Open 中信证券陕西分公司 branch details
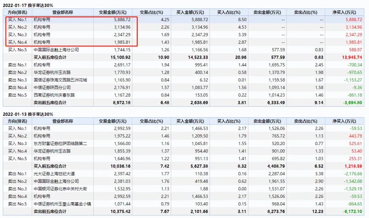The image size is (369, 218). click(x=52, y=87)
